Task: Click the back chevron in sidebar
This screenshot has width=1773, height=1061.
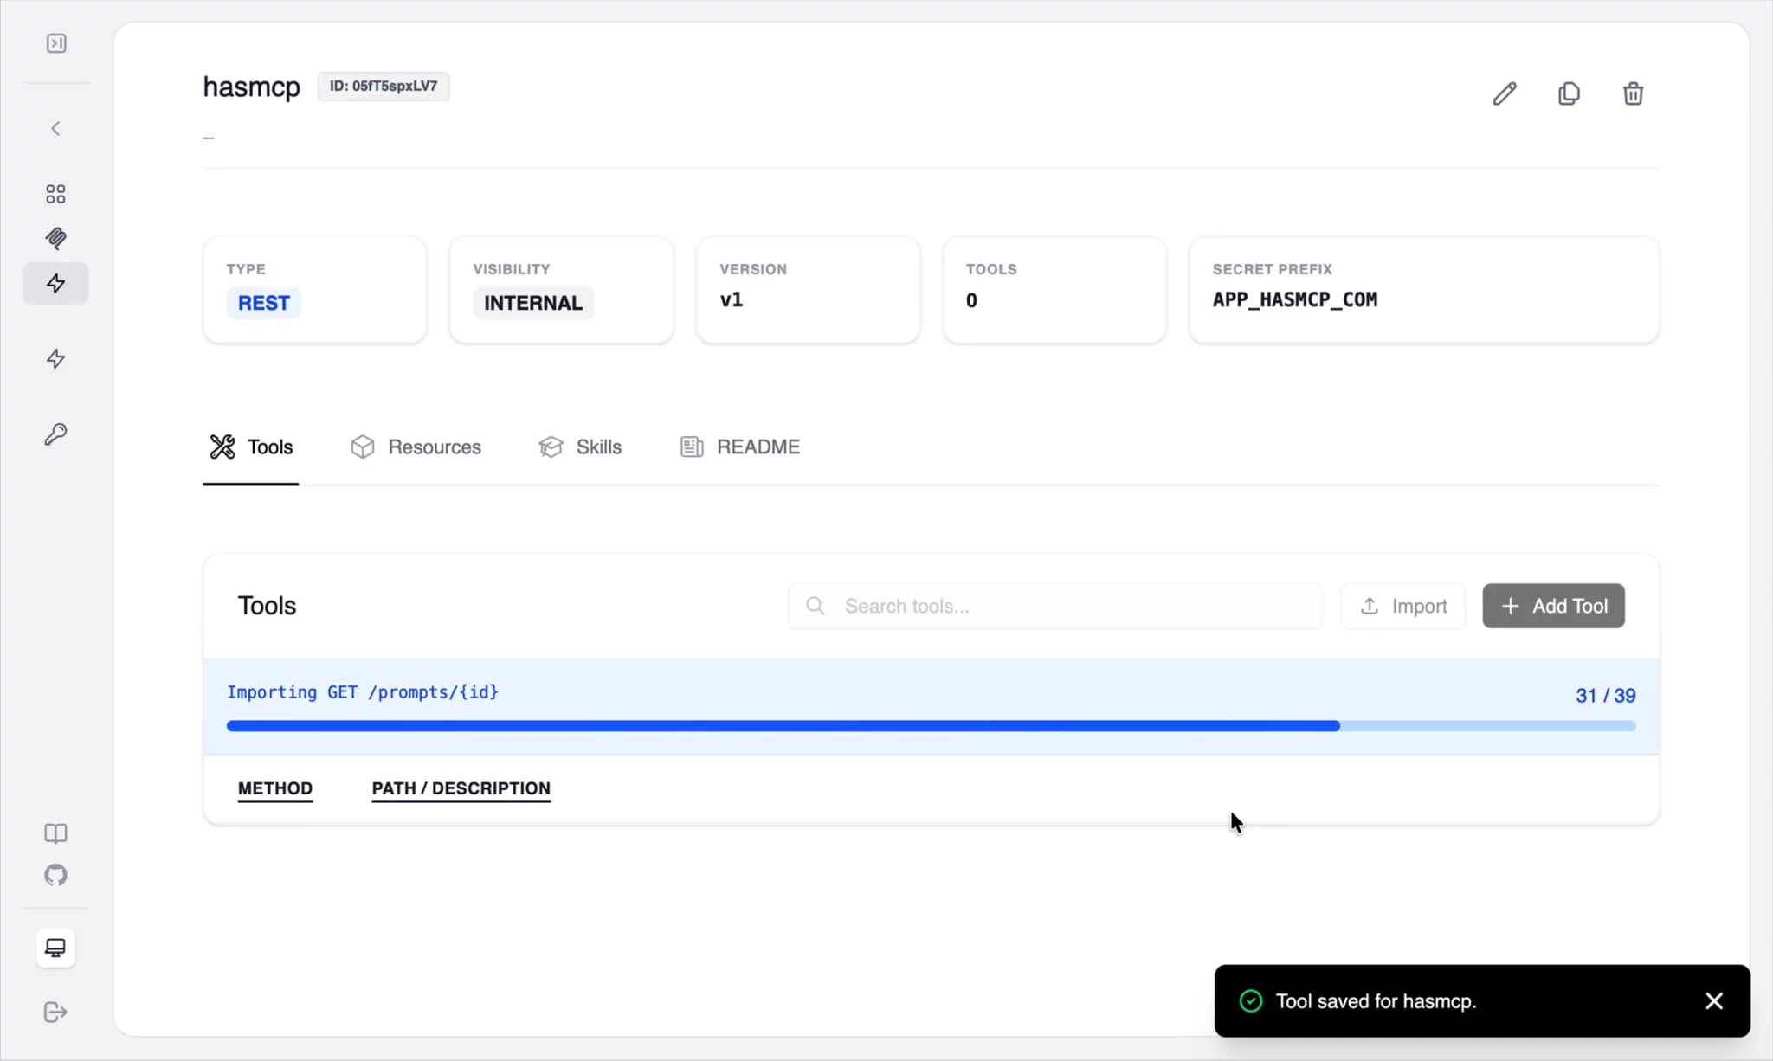Action: (x=55, y=129)
